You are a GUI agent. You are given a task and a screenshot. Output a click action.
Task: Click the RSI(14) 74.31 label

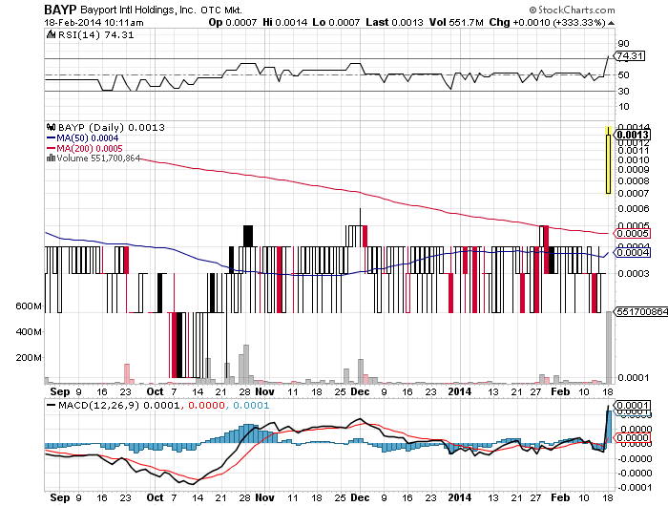[96, 35]
